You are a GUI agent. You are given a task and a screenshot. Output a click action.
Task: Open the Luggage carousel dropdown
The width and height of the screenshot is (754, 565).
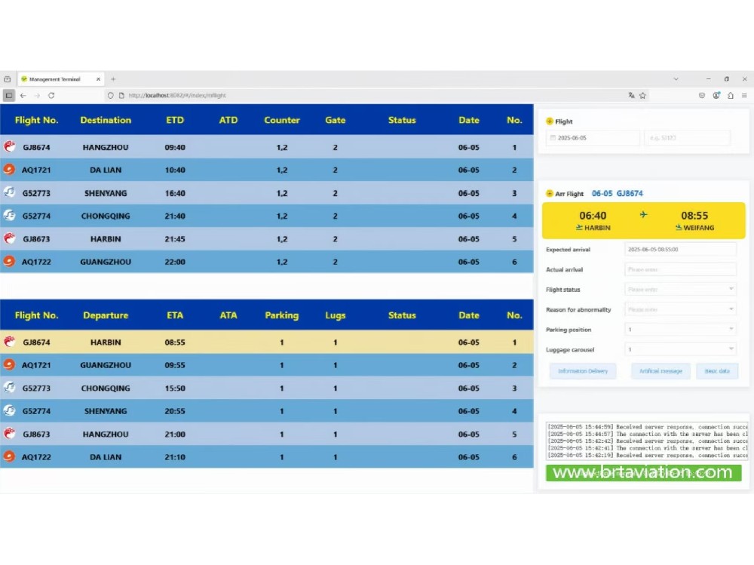680,349
